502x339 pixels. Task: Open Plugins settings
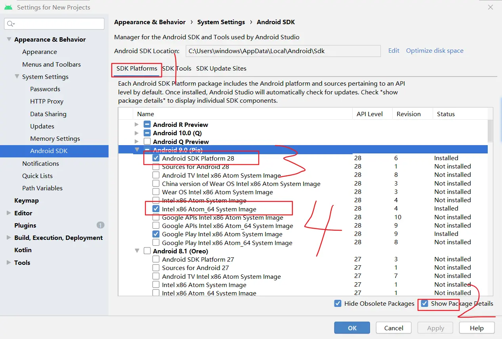coord(25,225)
